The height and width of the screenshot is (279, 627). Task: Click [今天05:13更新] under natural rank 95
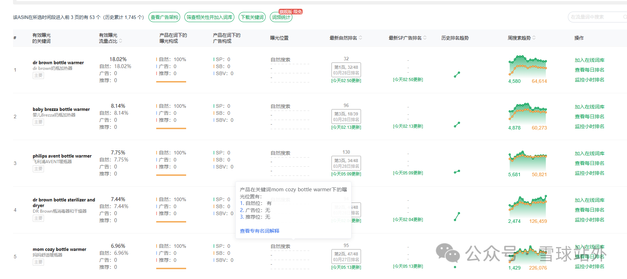click(346, 267)
